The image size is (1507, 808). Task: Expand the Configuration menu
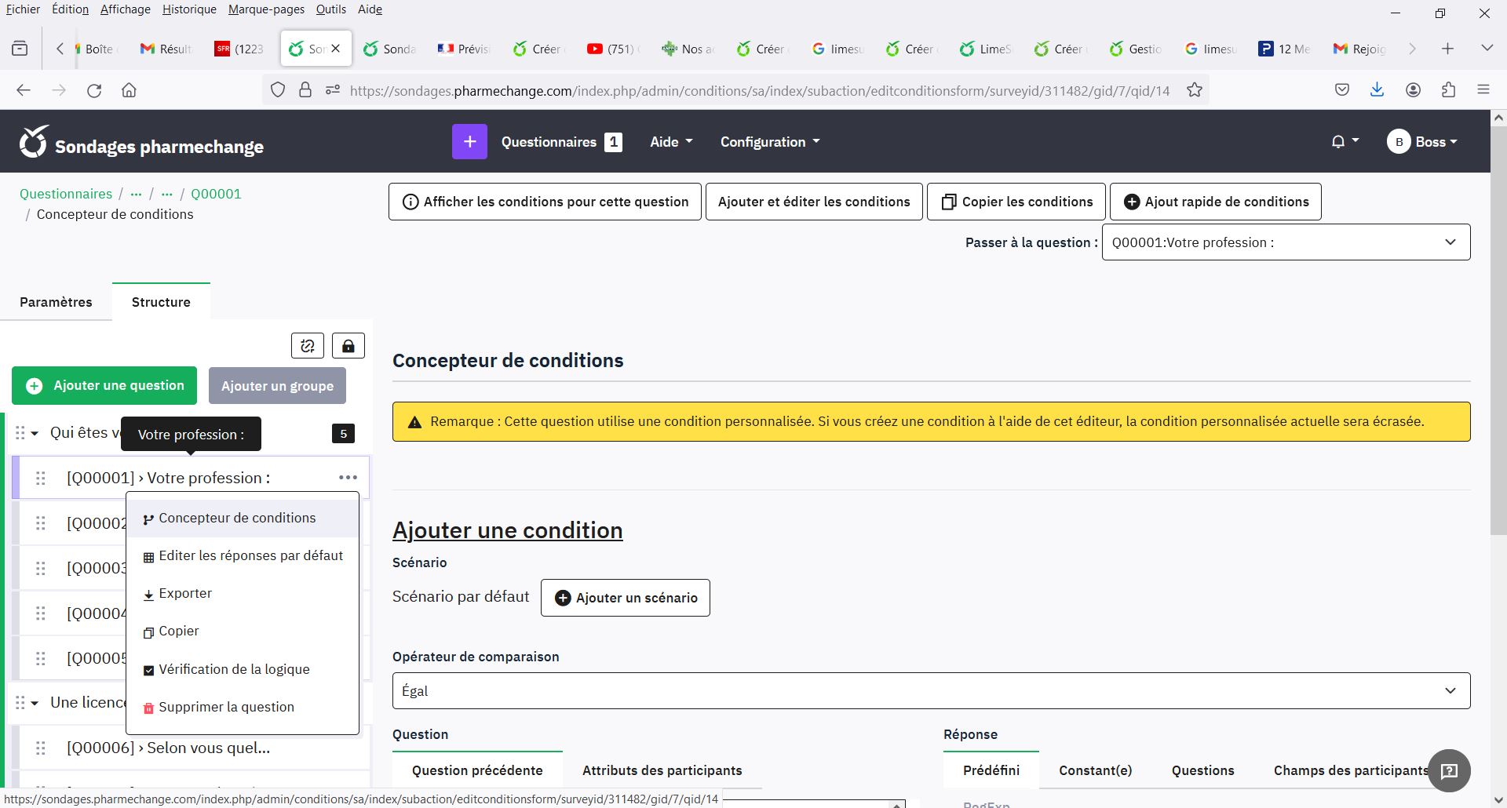coord(770,142)
